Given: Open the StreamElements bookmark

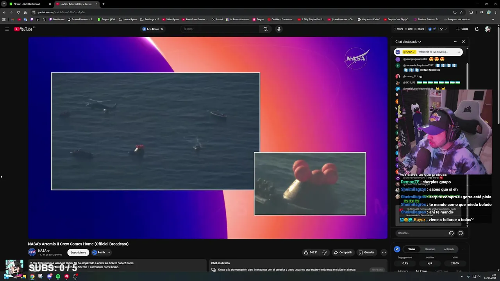Looking at the screenshot, I should tap(81, 20).
